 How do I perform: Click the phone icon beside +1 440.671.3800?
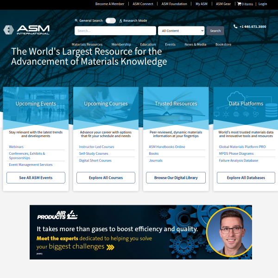pyautogui.click(x=235, y=26)
